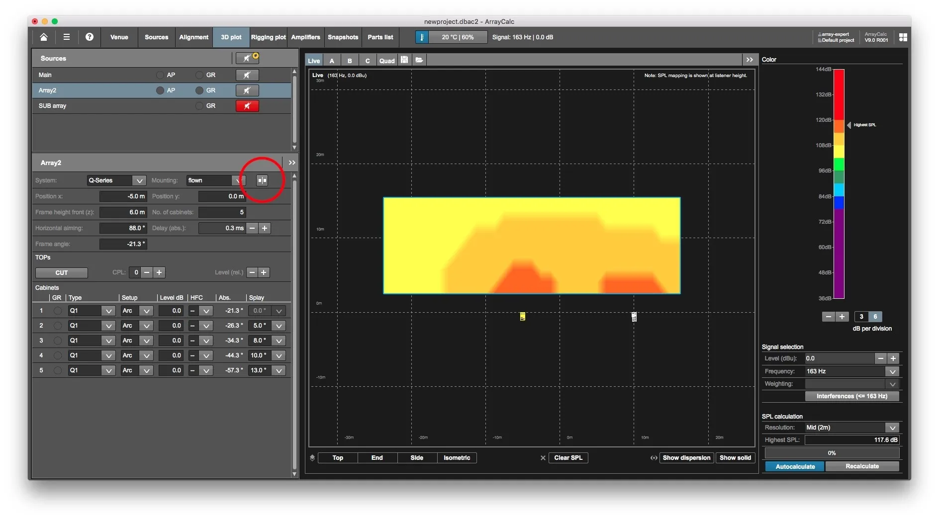This screenshot has height=520, width=939.
Task: Open the Q-Series system dropdown
Action: (116, 180)
